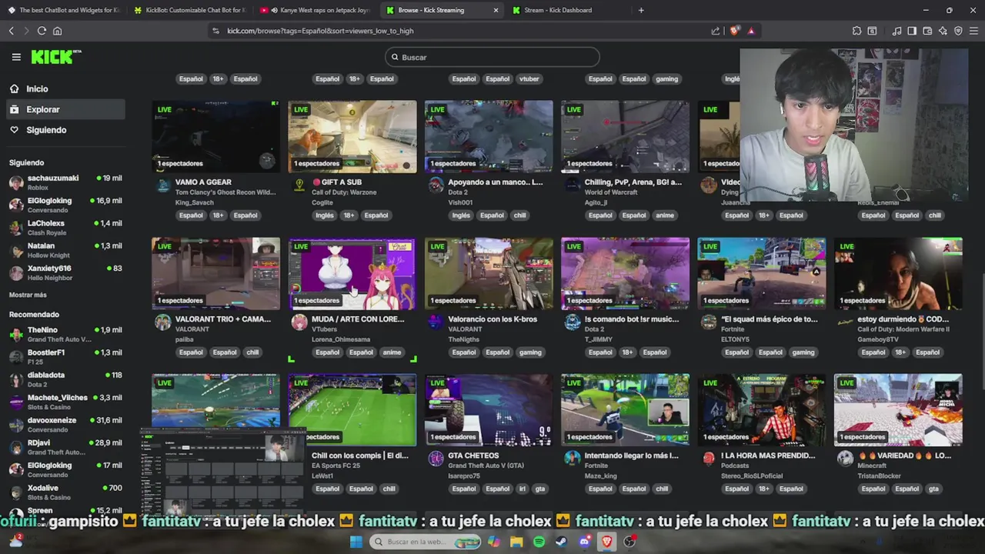Screen dimensions: 985x554
Task: Open Machete_Vilches recommended channel
Action: [65, 402]
